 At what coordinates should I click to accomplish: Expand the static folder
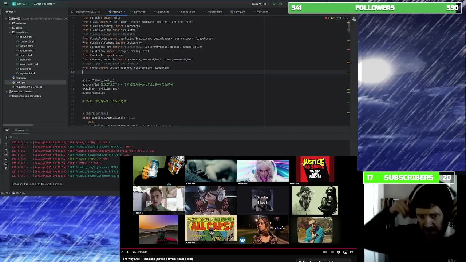pyautogui.click(x=9, y=28)
